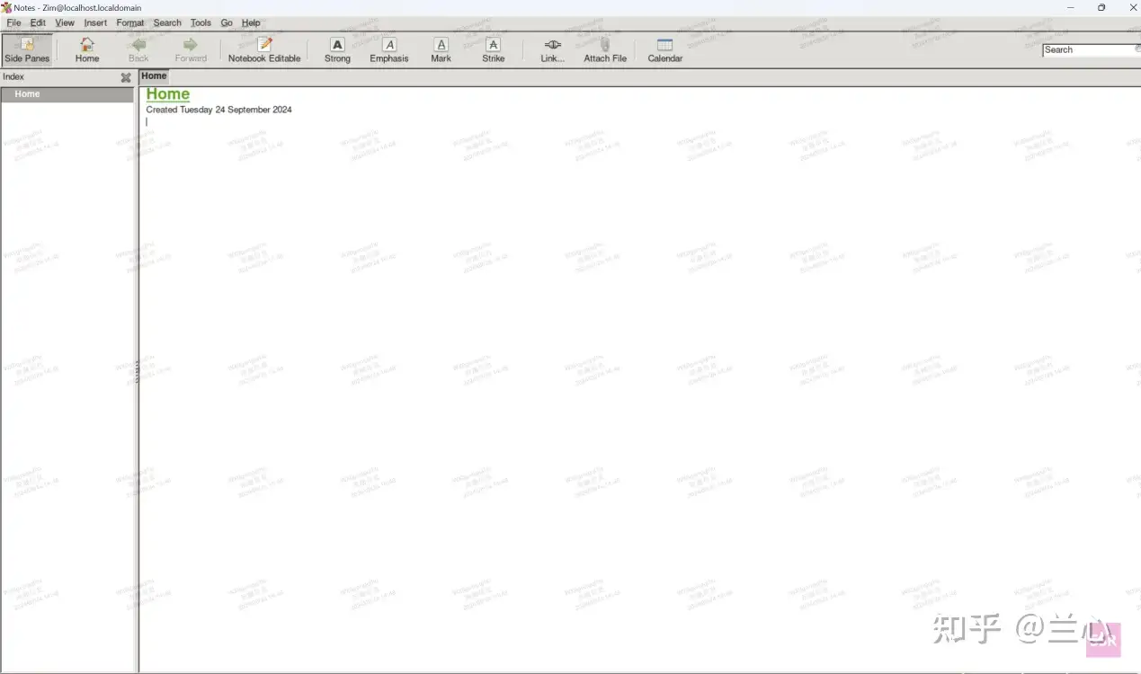Image resolution: width=1141 pixels, height=674 pixels.
Task: Toggle the Side Panes button
Action: [27, 49]
